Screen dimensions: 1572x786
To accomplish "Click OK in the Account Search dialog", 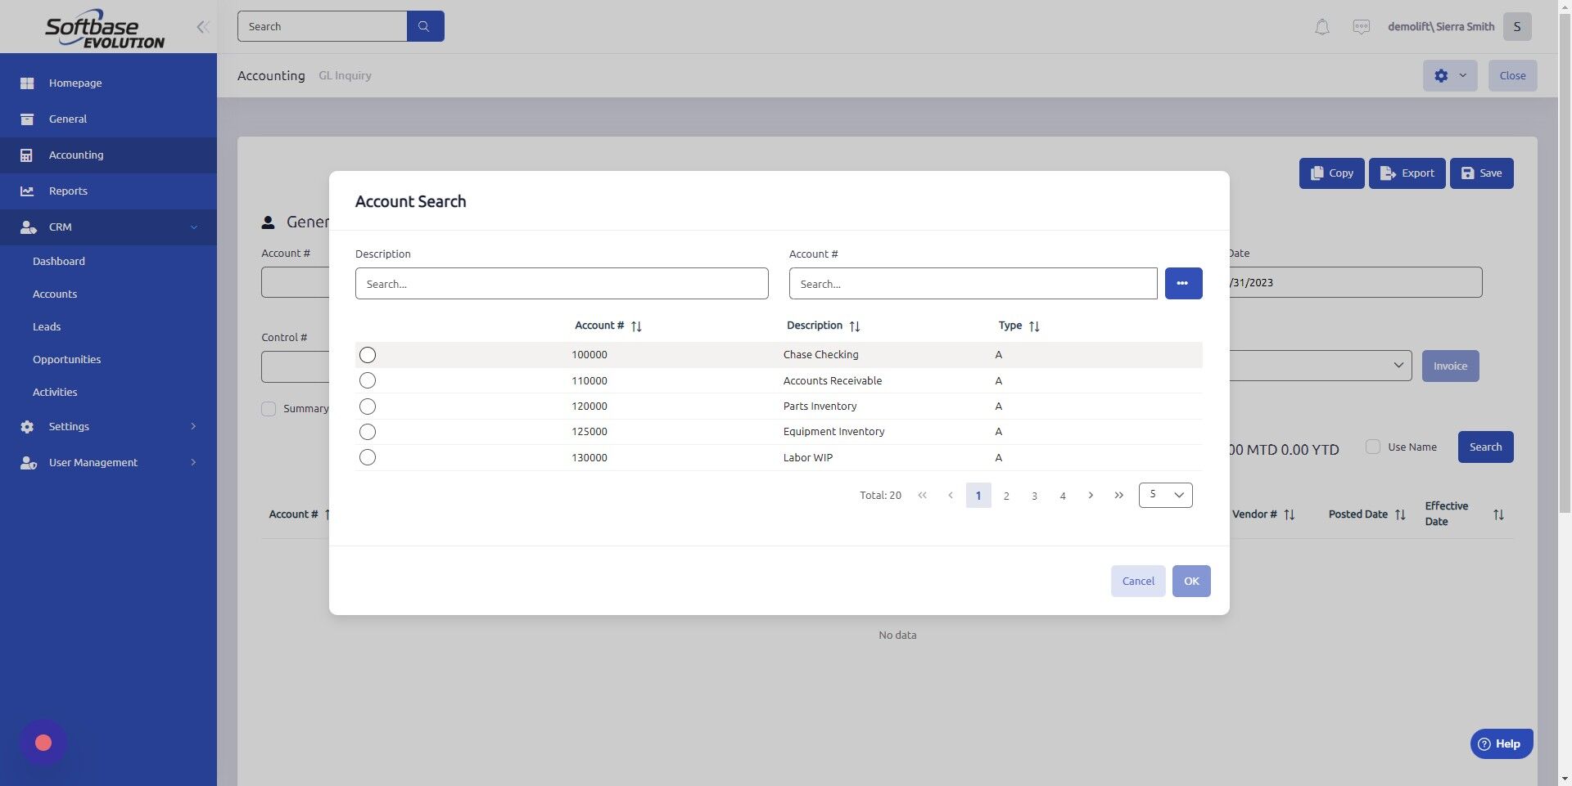I will [1191, 582].
